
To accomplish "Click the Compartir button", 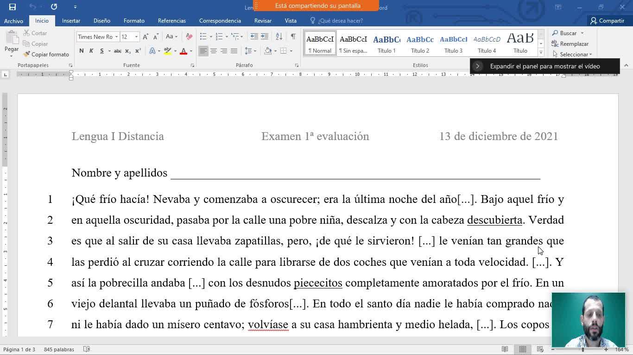I will (x=607, y=21).
